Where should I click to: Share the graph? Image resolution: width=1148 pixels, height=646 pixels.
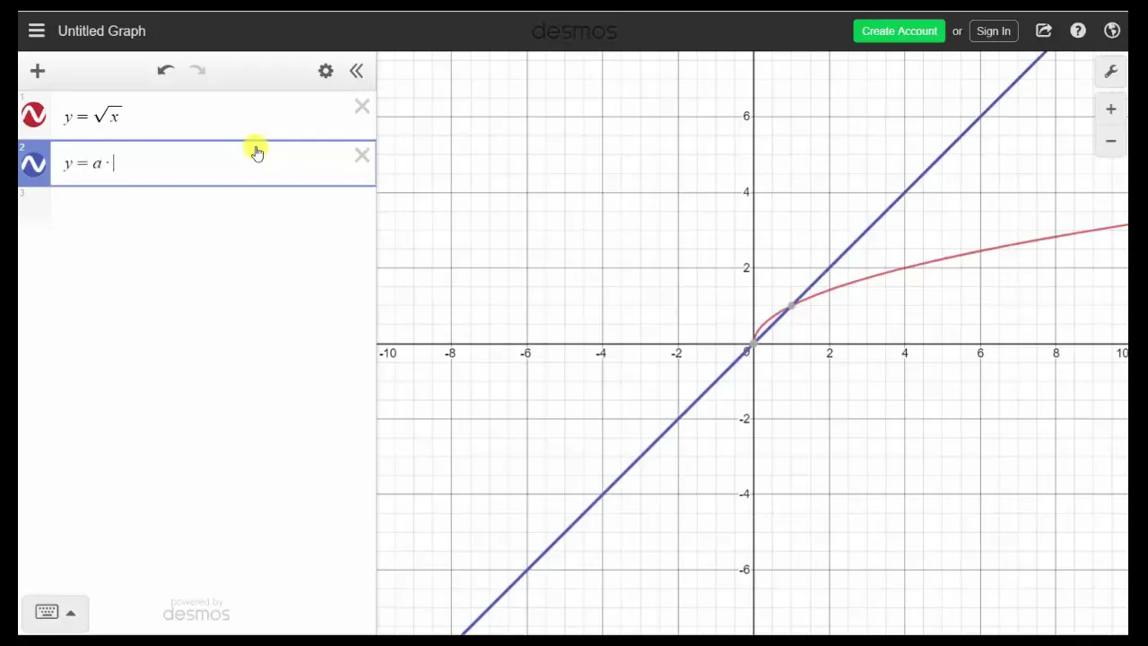pos(1044,31)
